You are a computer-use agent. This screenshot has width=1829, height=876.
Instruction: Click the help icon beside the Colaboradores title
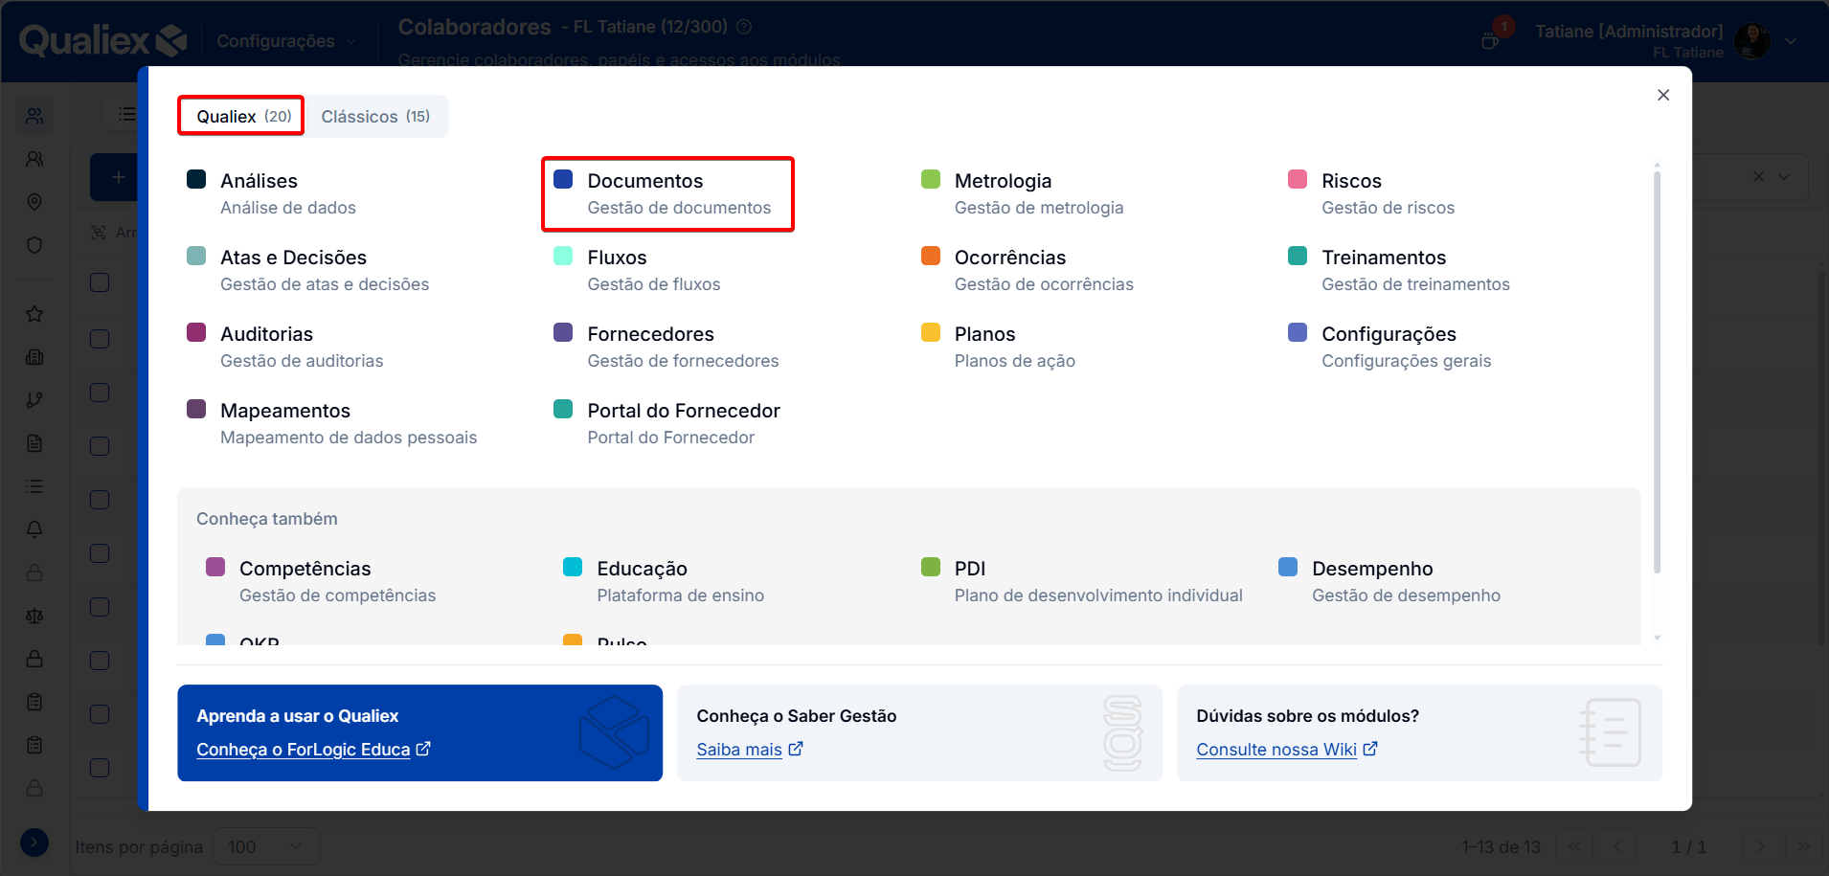coord(744,27)
